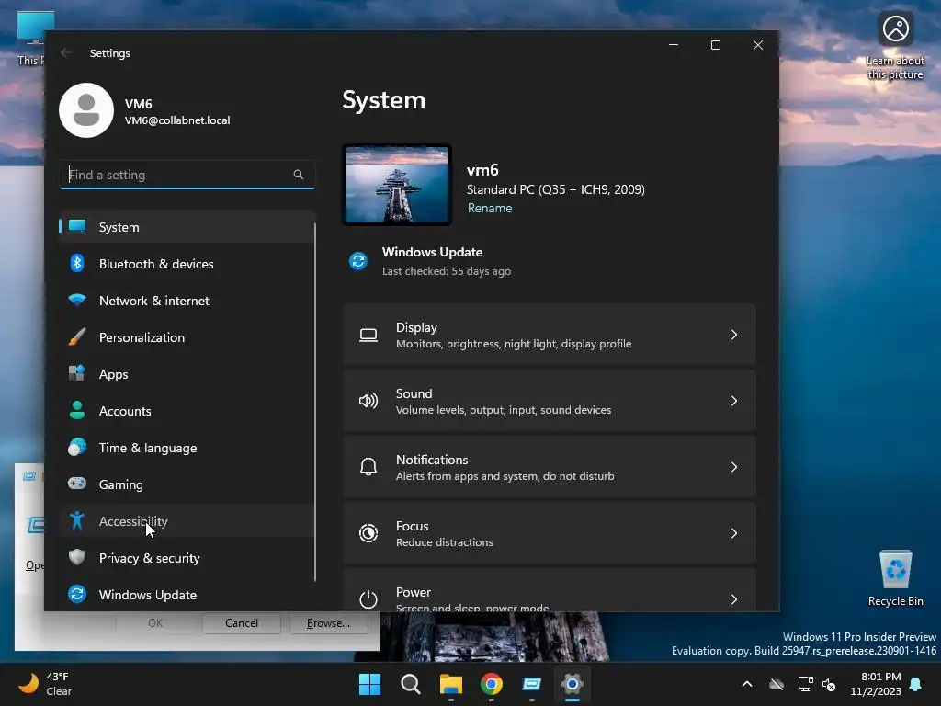Open Privacy & security settings

(187, 558)
